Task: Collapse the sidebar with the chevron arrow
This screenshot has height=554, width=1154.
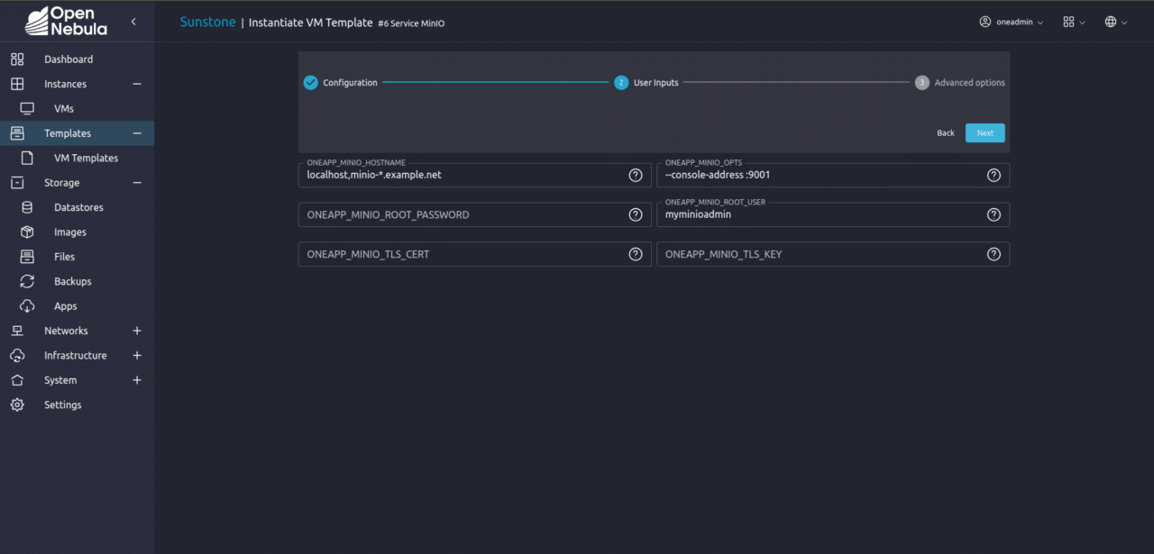Action: click(x=133, y=22)
